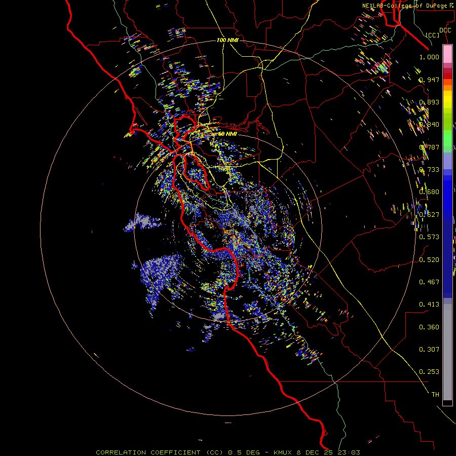Select the 0.573 legend value
The height and width of the screenshot is (456, 456).
pos(429,237)
